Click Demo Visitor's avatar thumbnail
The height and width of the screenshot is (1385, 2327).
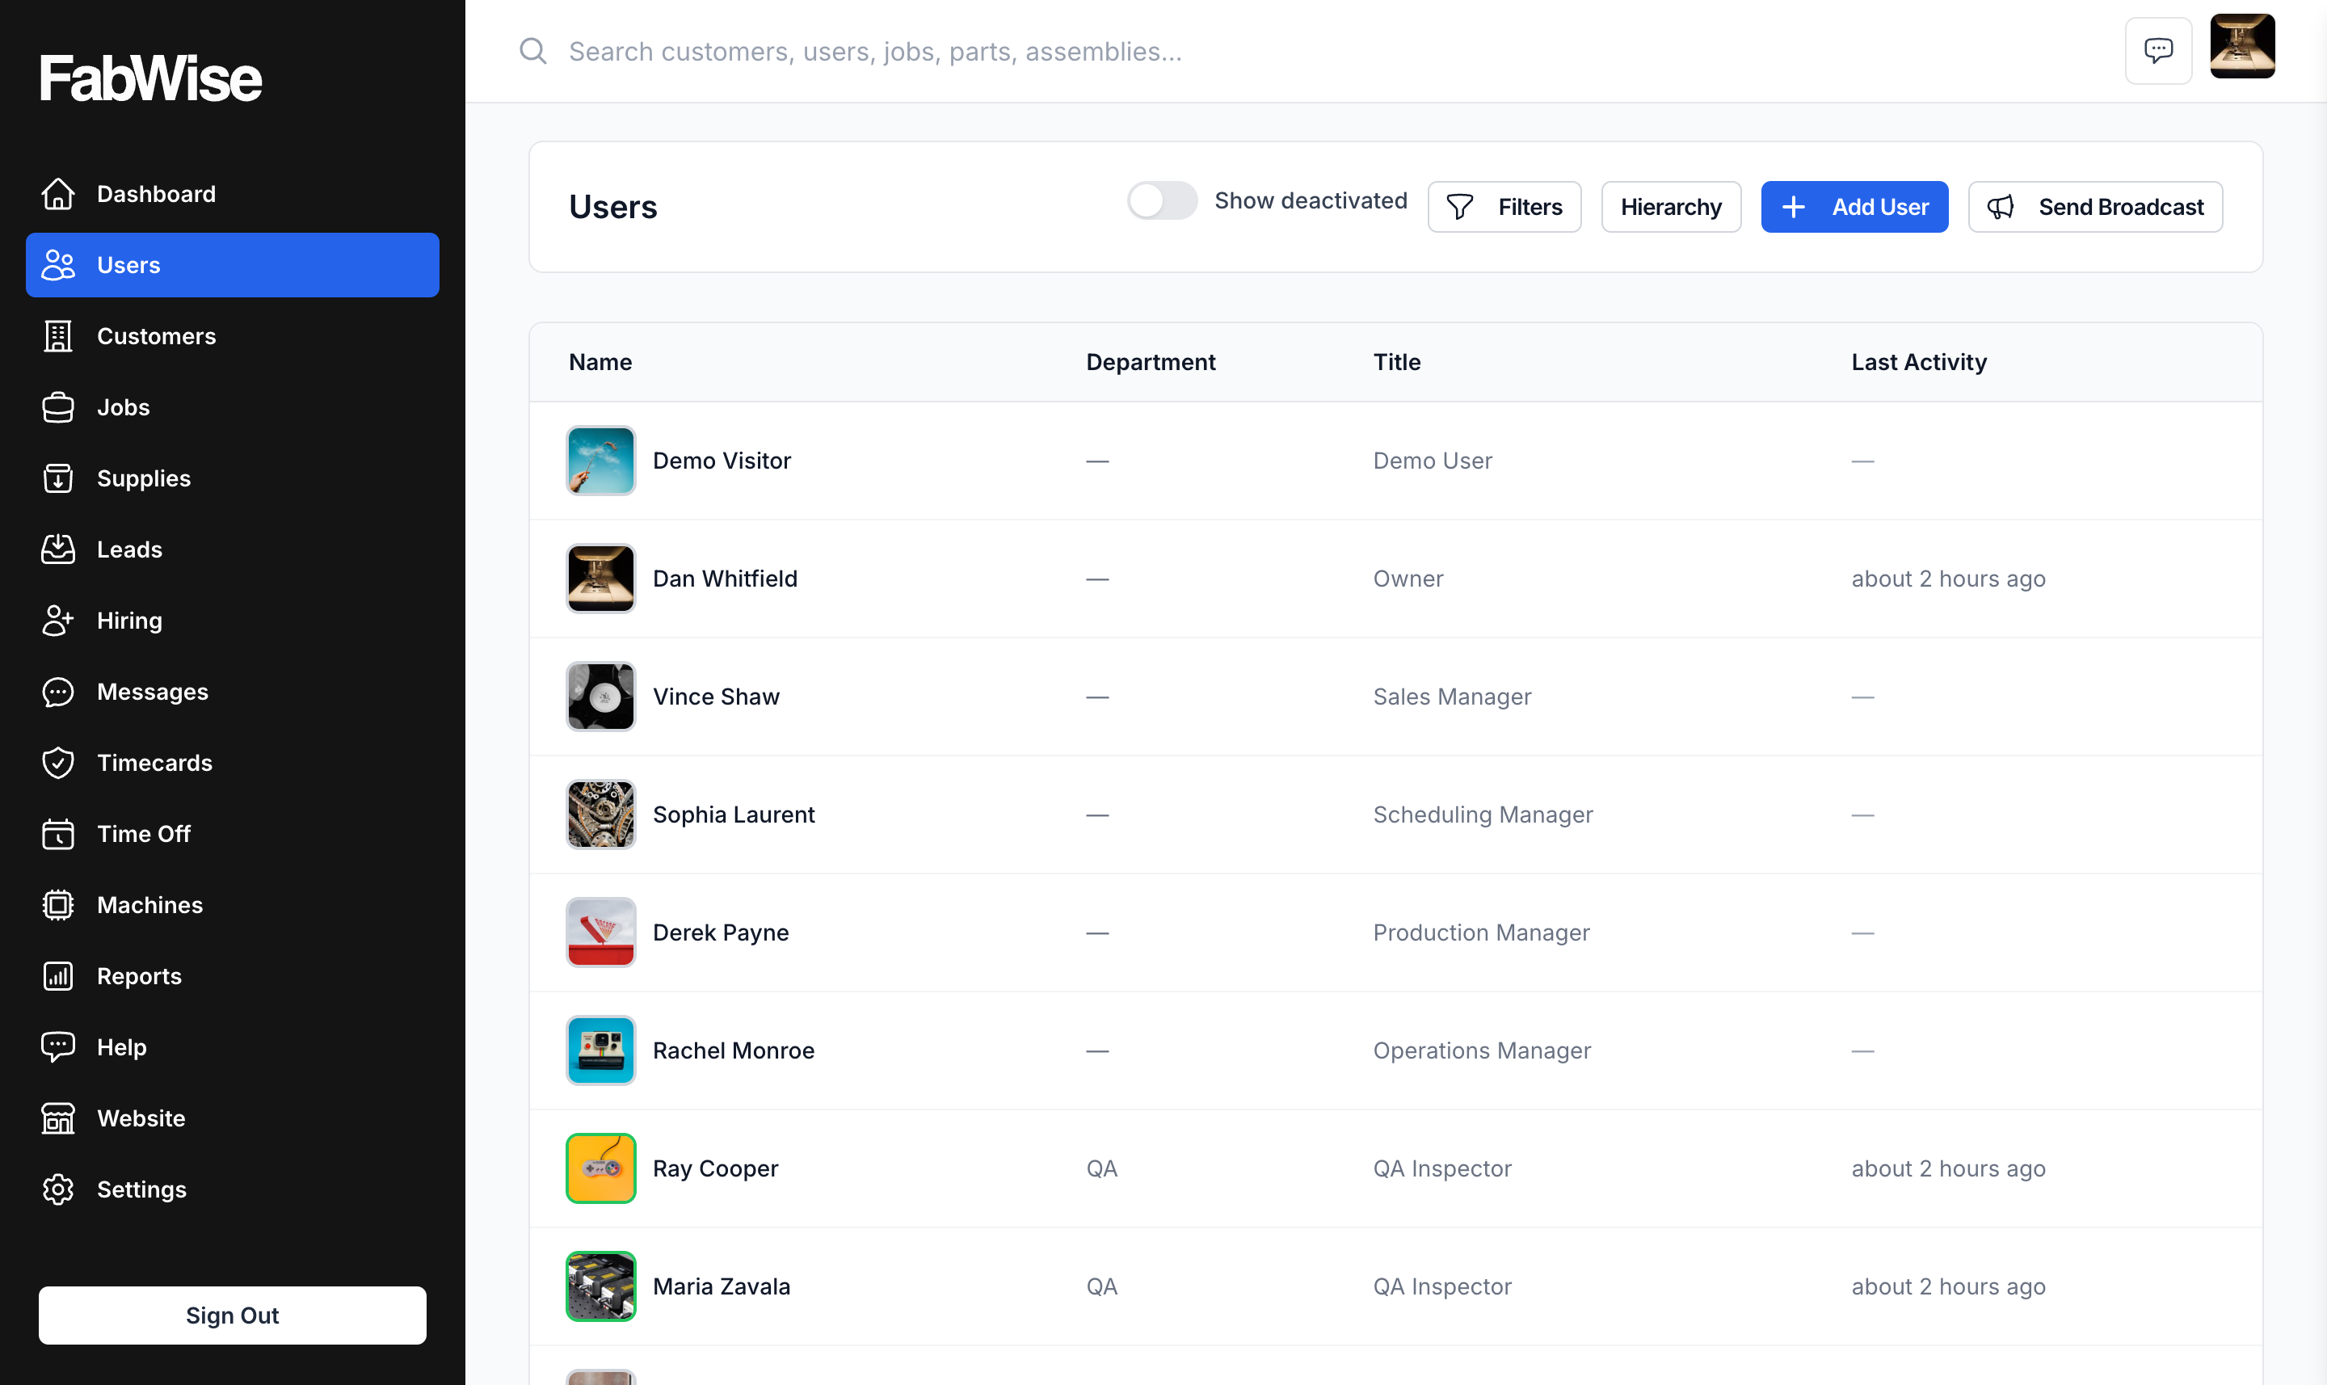(601, 461)
